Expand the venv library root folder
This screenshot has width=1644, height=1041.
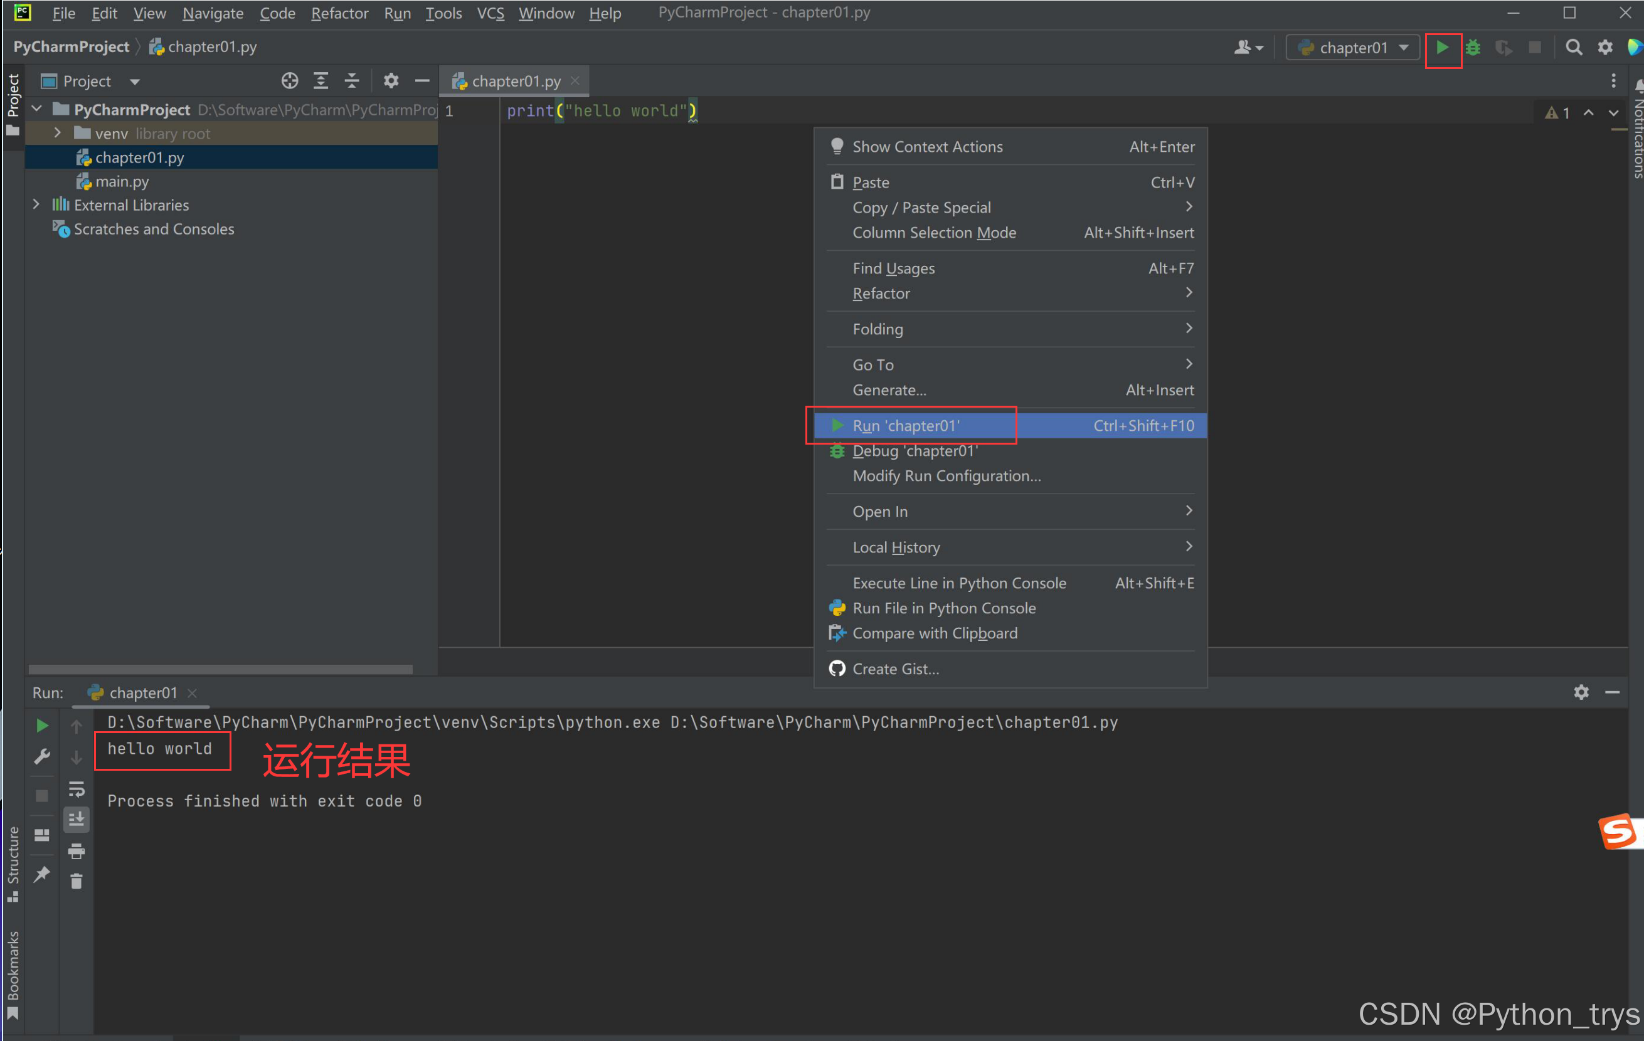(58, 133)
